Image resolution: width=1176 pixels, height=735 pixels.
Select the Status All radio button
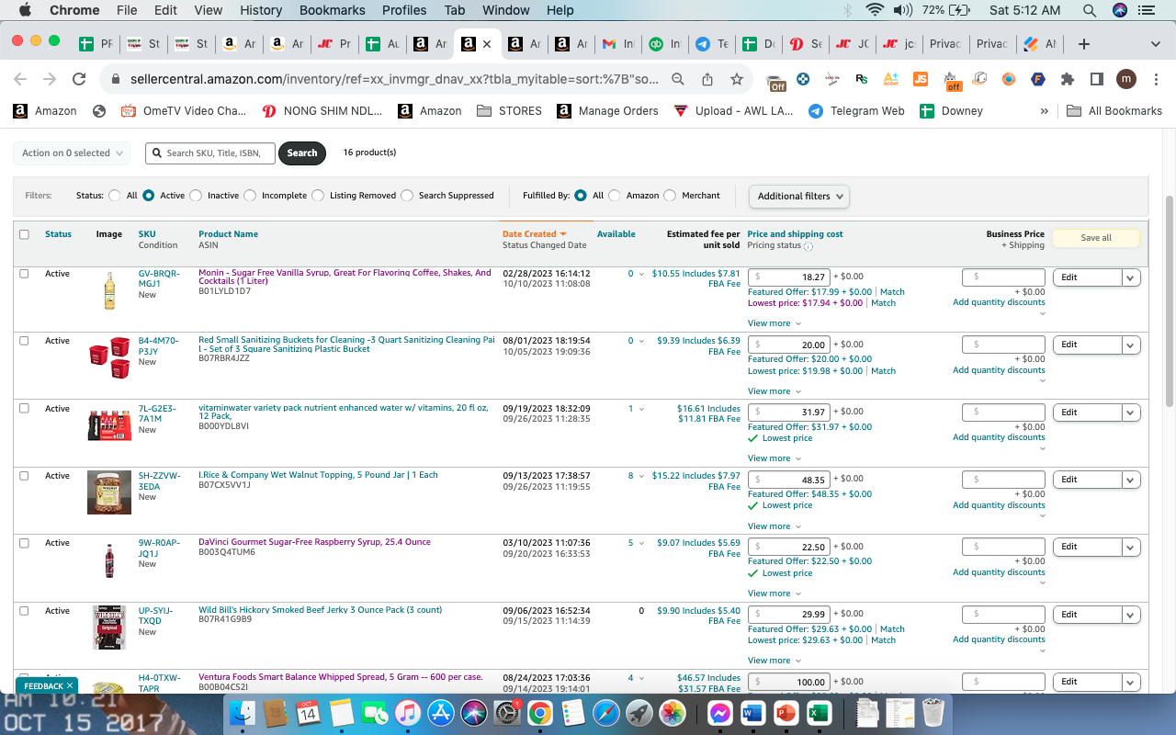[115, 196]
